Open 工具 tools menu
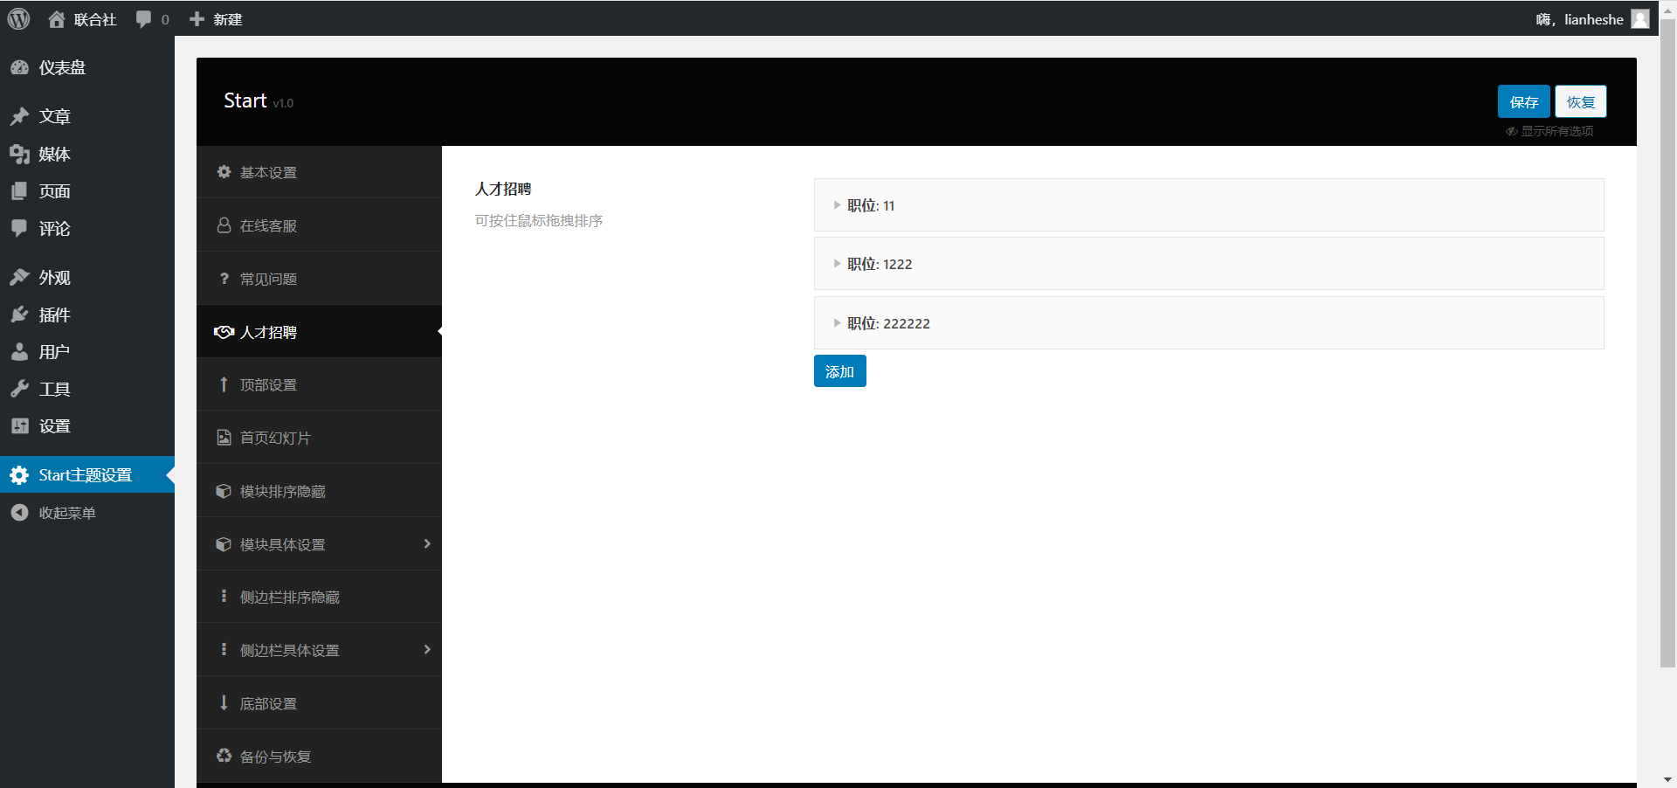 (54, 390)
